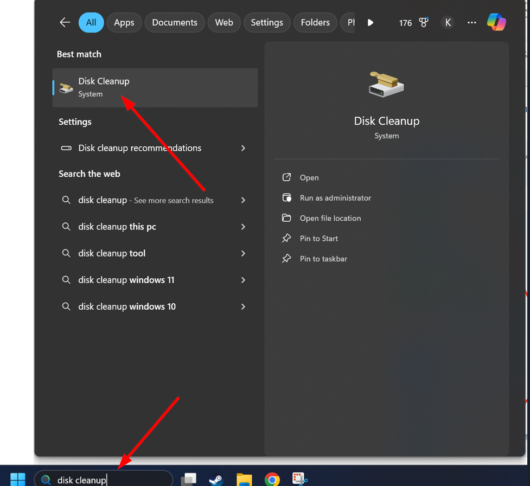Choose Run as administrator
530x486 pixels.
(x=335, y=198)
